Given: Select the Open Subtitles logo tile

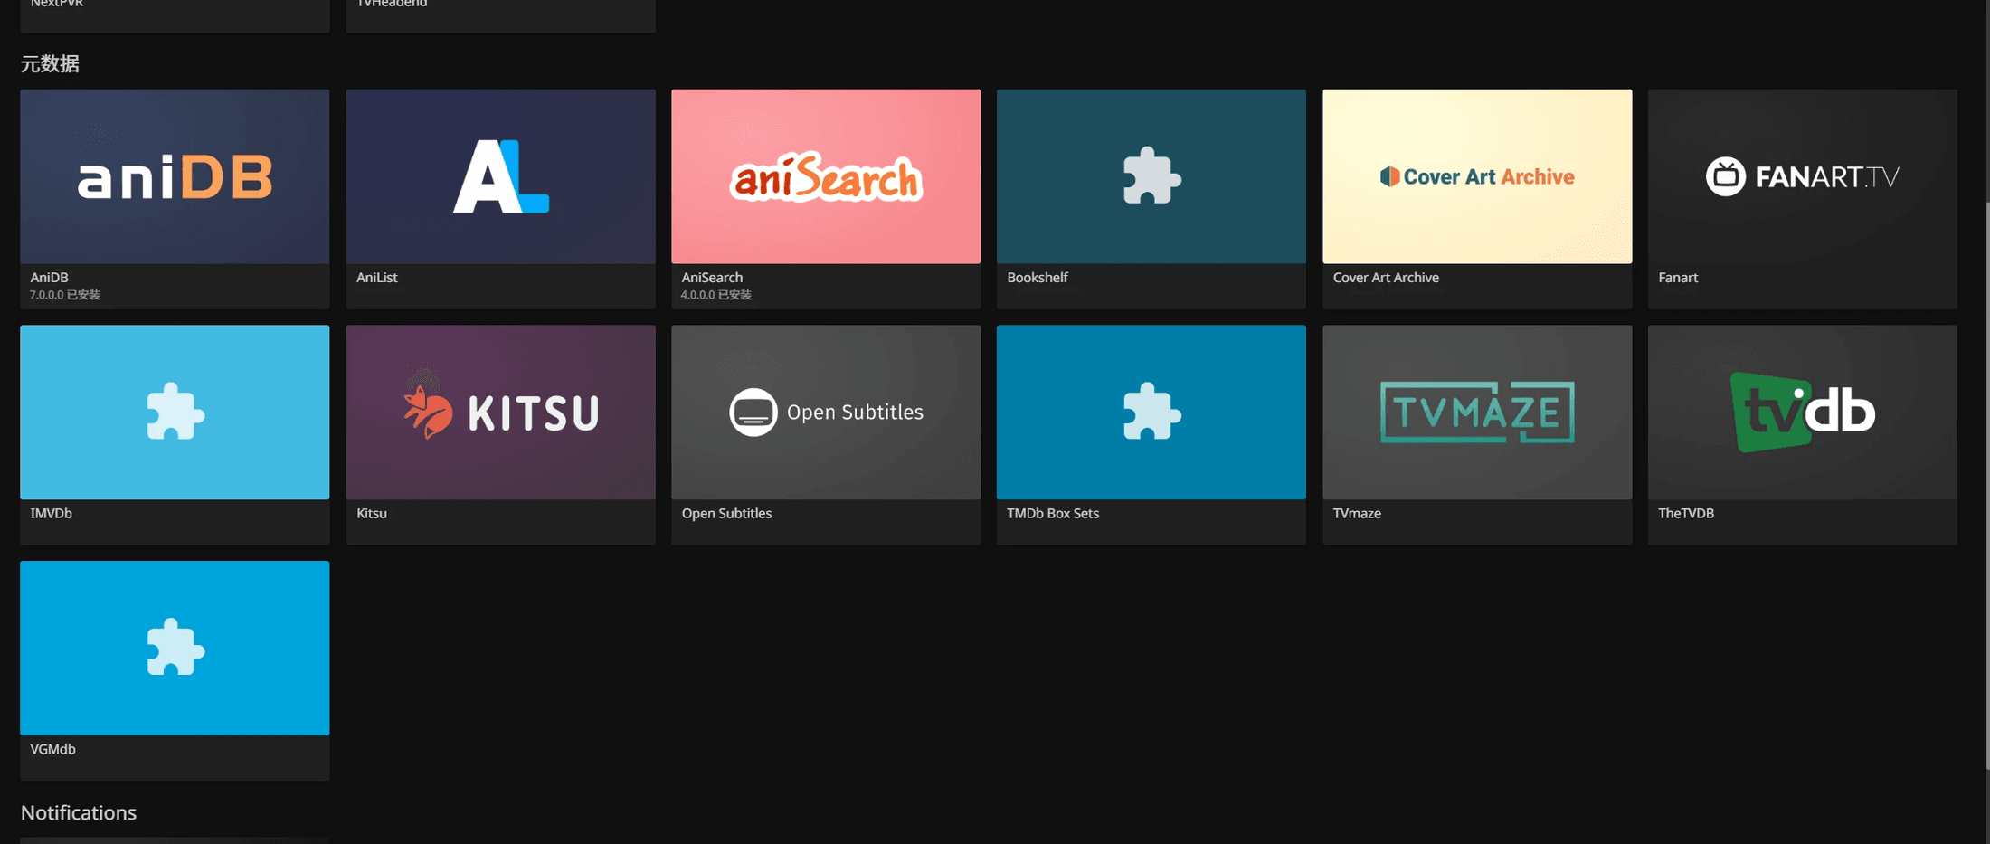Looking at the screenshot, I should 826,412.
